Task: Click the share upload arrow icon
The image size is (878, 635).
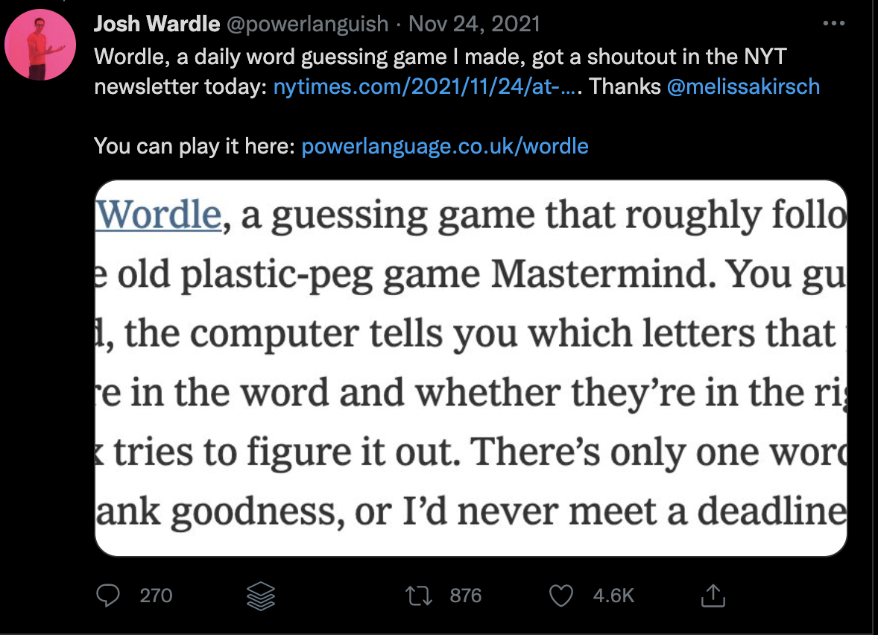Action: click(x=713, y=595)
